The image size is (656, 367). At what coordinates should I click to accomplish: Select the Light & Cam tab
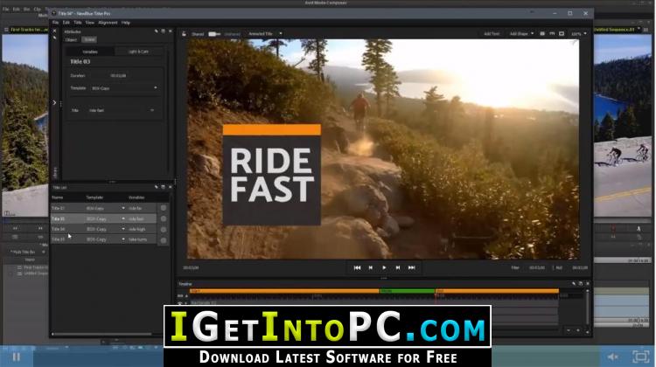tap(138, 52)
